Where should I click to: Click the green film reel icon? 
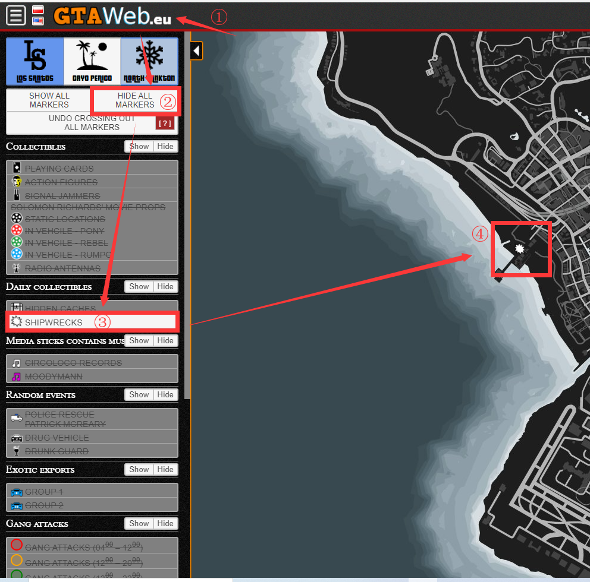[x=17, y=242]
